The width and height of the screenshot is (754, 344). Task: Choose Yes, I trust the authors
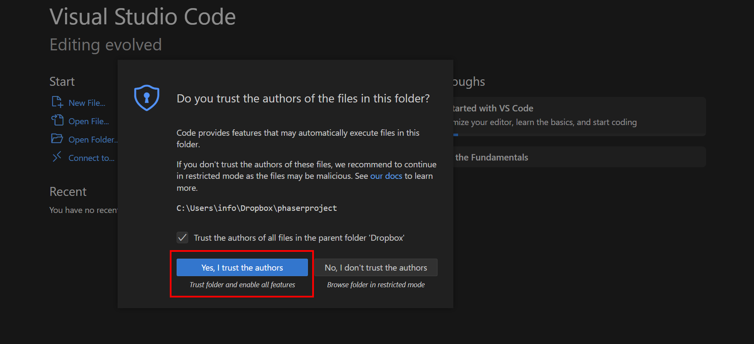pos(242,268)
